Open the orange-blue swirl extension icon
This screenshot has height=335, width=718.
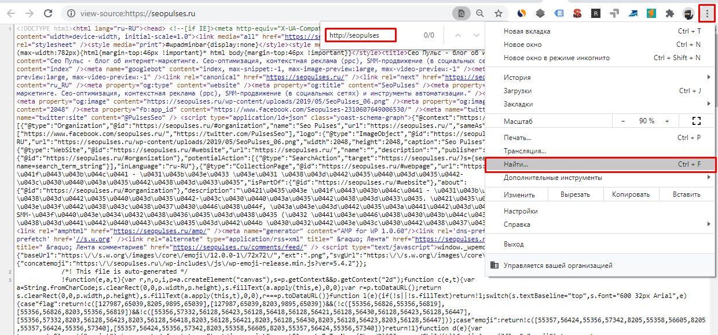521,13
